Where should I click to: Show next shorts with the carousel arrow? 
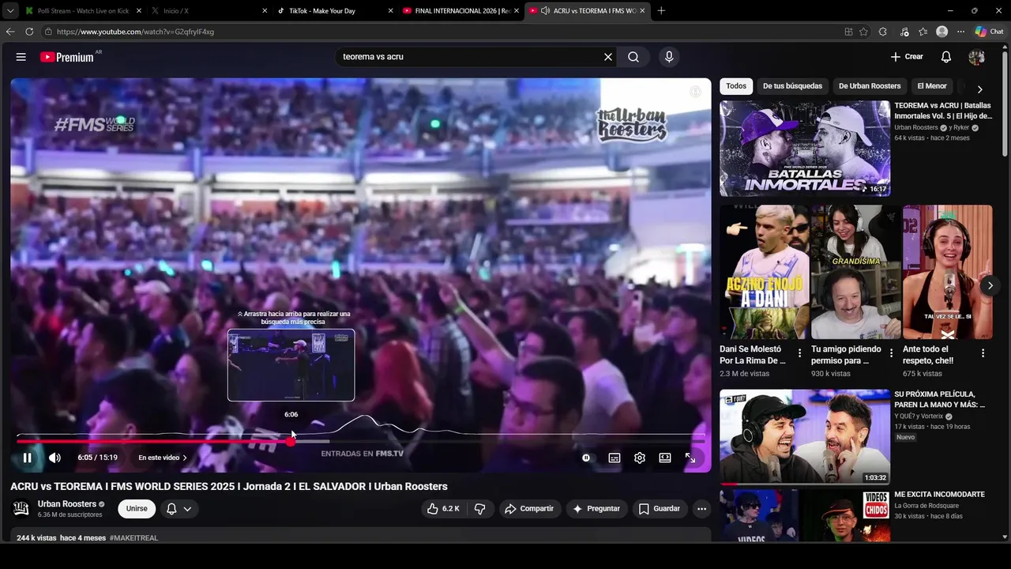point(990,285)
